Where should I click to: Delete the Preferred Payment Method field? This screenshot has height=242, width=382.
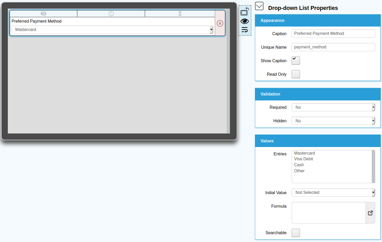coord(220,23)
